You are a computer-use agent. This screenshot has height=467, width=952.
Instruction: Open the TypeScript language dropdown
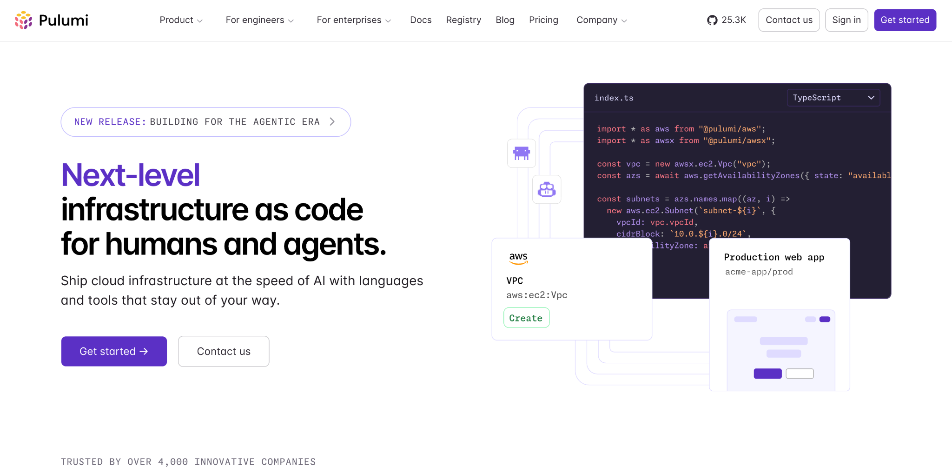[833, 98]
